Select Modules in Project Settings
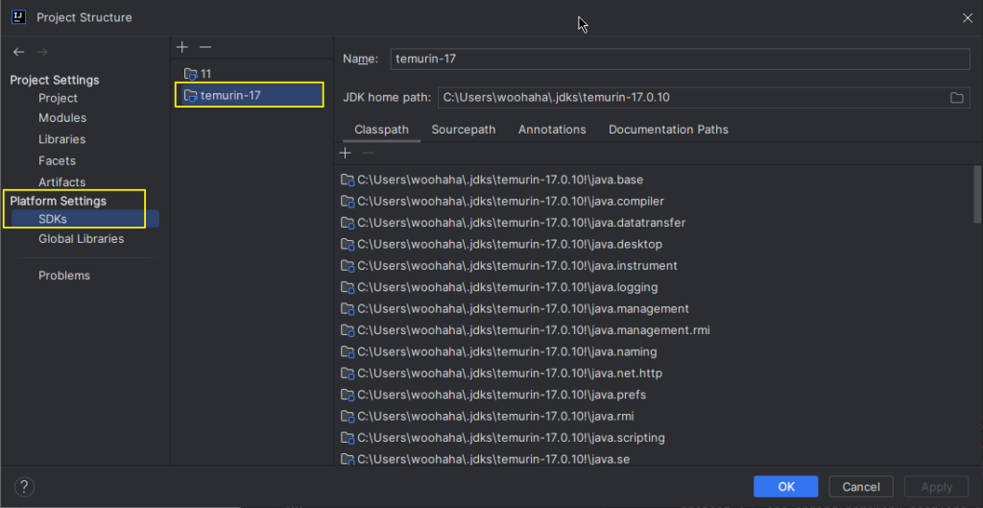The height and width of the screenshot is (508, 983). tap(62, 118)
